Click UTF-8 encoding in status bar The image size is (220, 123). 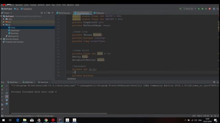(x=206, y=116)
